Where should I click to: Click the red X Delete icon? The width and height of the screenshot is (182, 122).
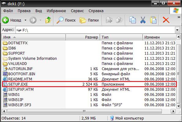click(x=166, y=20)
